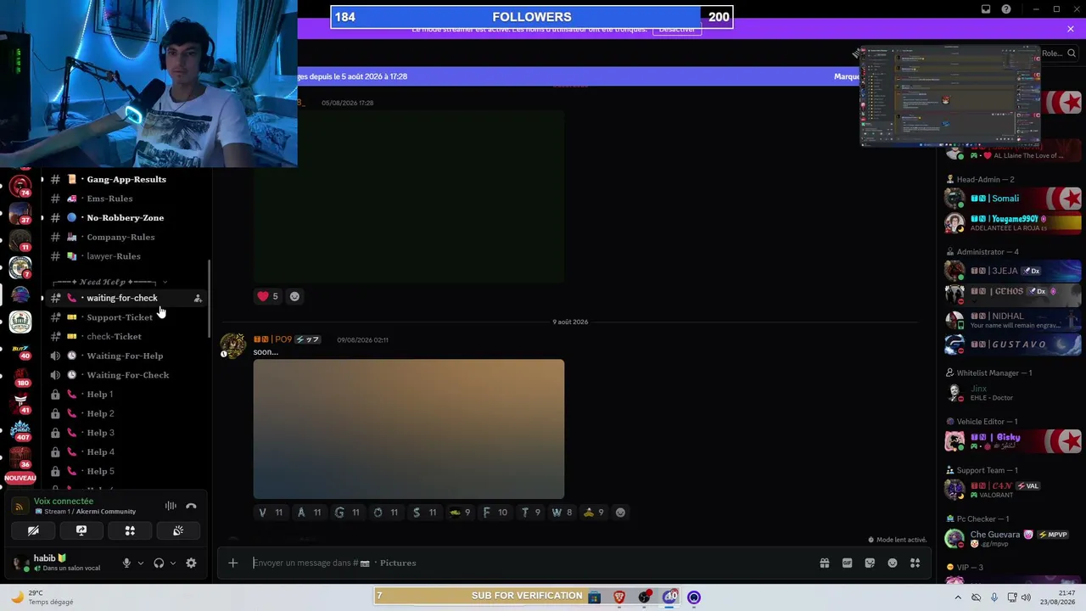1086x611 pixels.
Task: Collapse the Need Help category
Action: pyautogui.click(x=105, y=282)
